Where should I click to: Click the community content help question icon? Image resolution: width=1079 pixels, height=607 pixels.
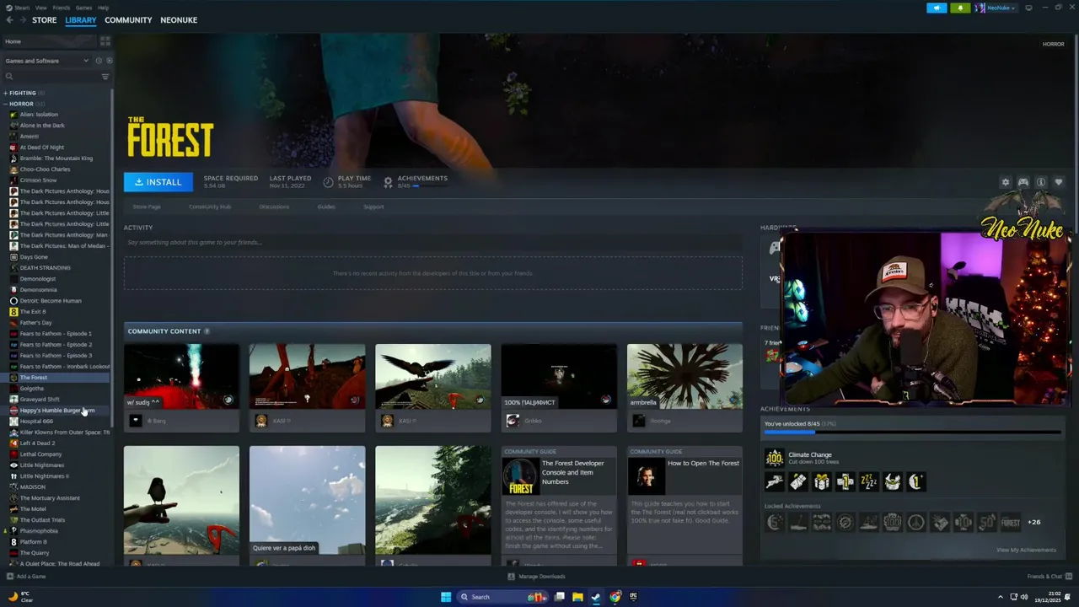point(207,331)
